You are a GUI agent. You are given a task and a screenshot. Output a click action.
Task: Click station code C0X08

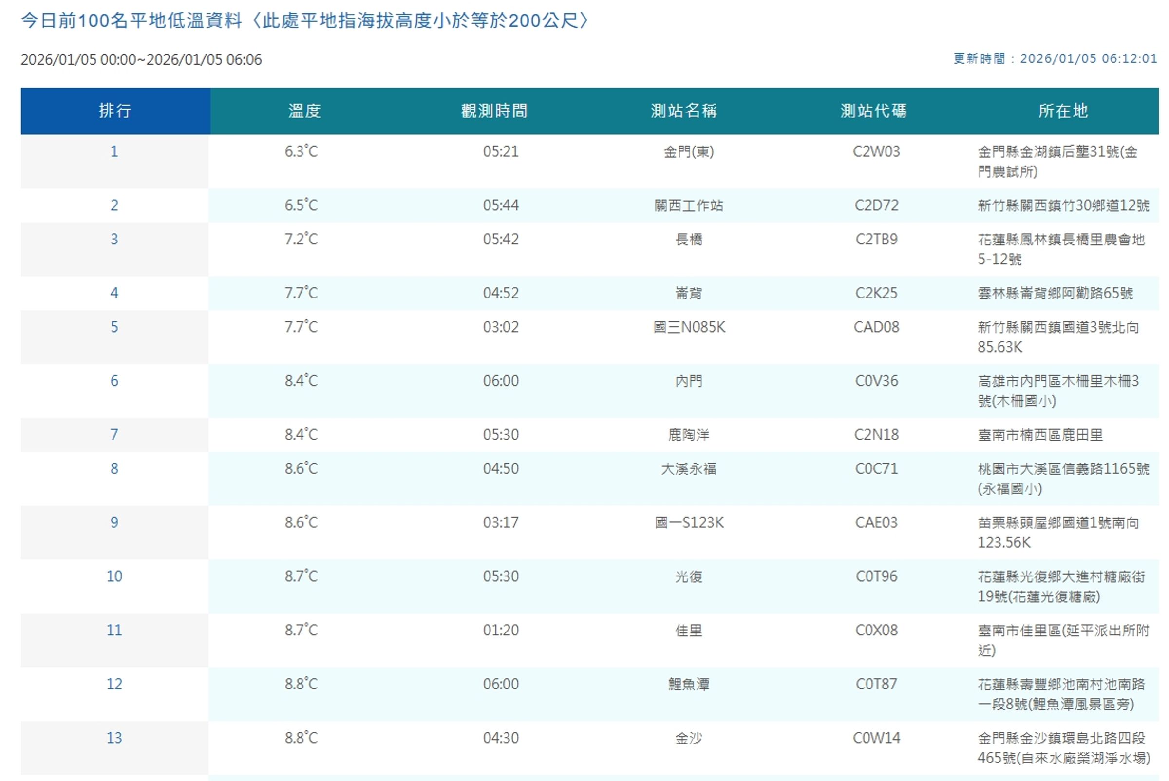click(876, 631)
